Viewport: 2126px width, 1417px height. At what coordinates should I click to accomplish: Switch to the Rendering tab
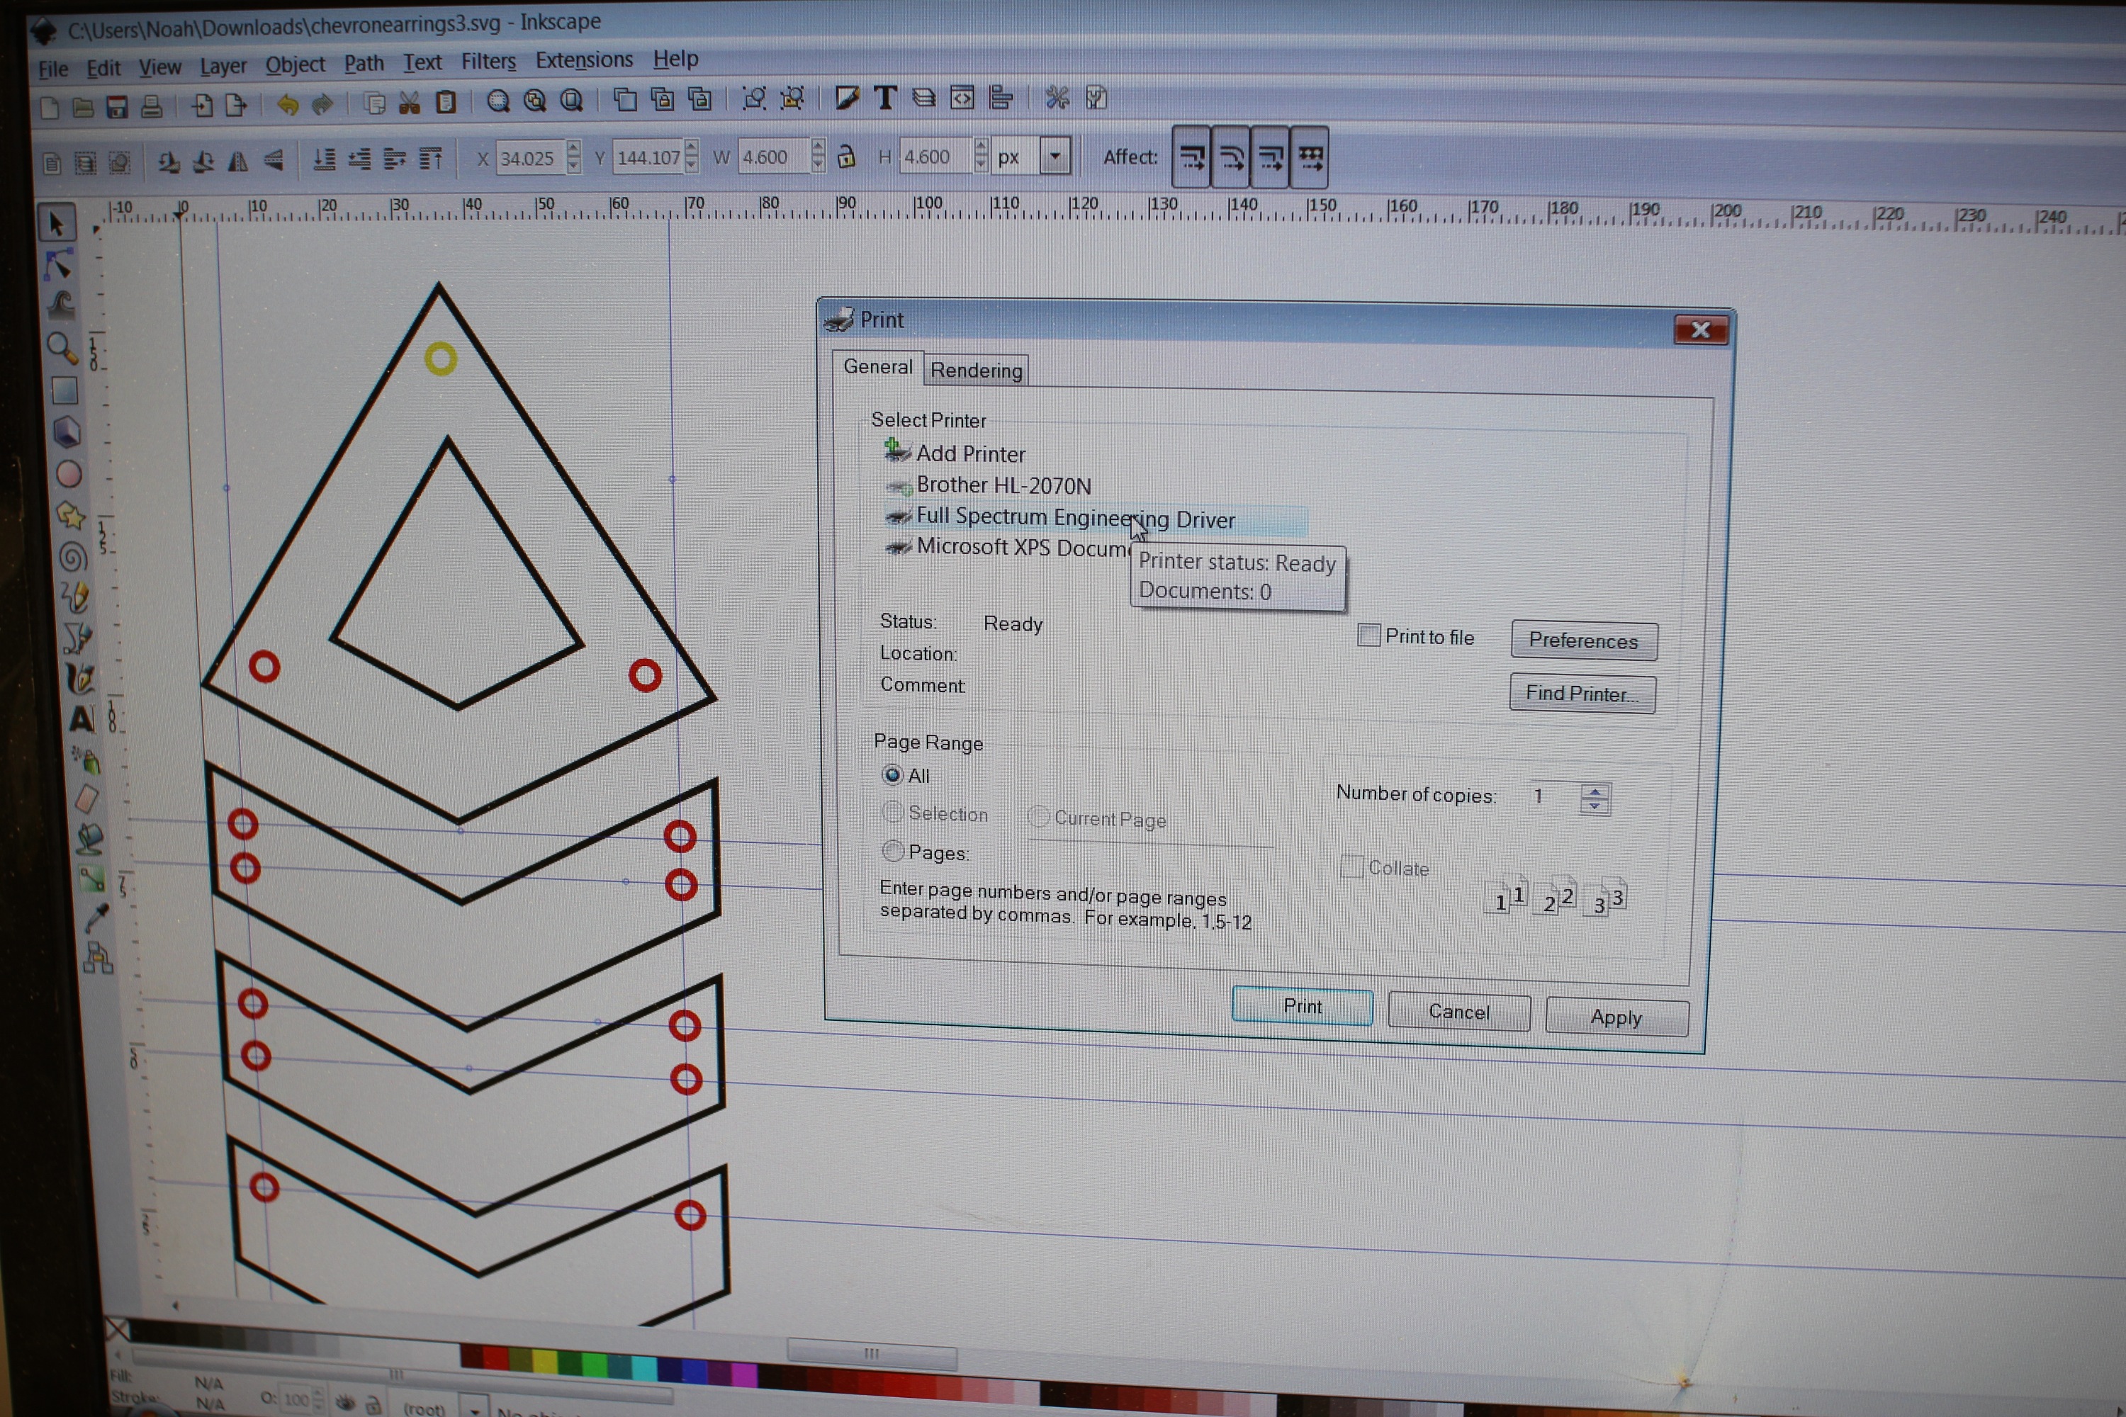pos(977,370)
